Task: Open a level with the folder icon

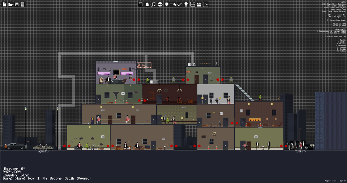Action: tap(10, 4)
